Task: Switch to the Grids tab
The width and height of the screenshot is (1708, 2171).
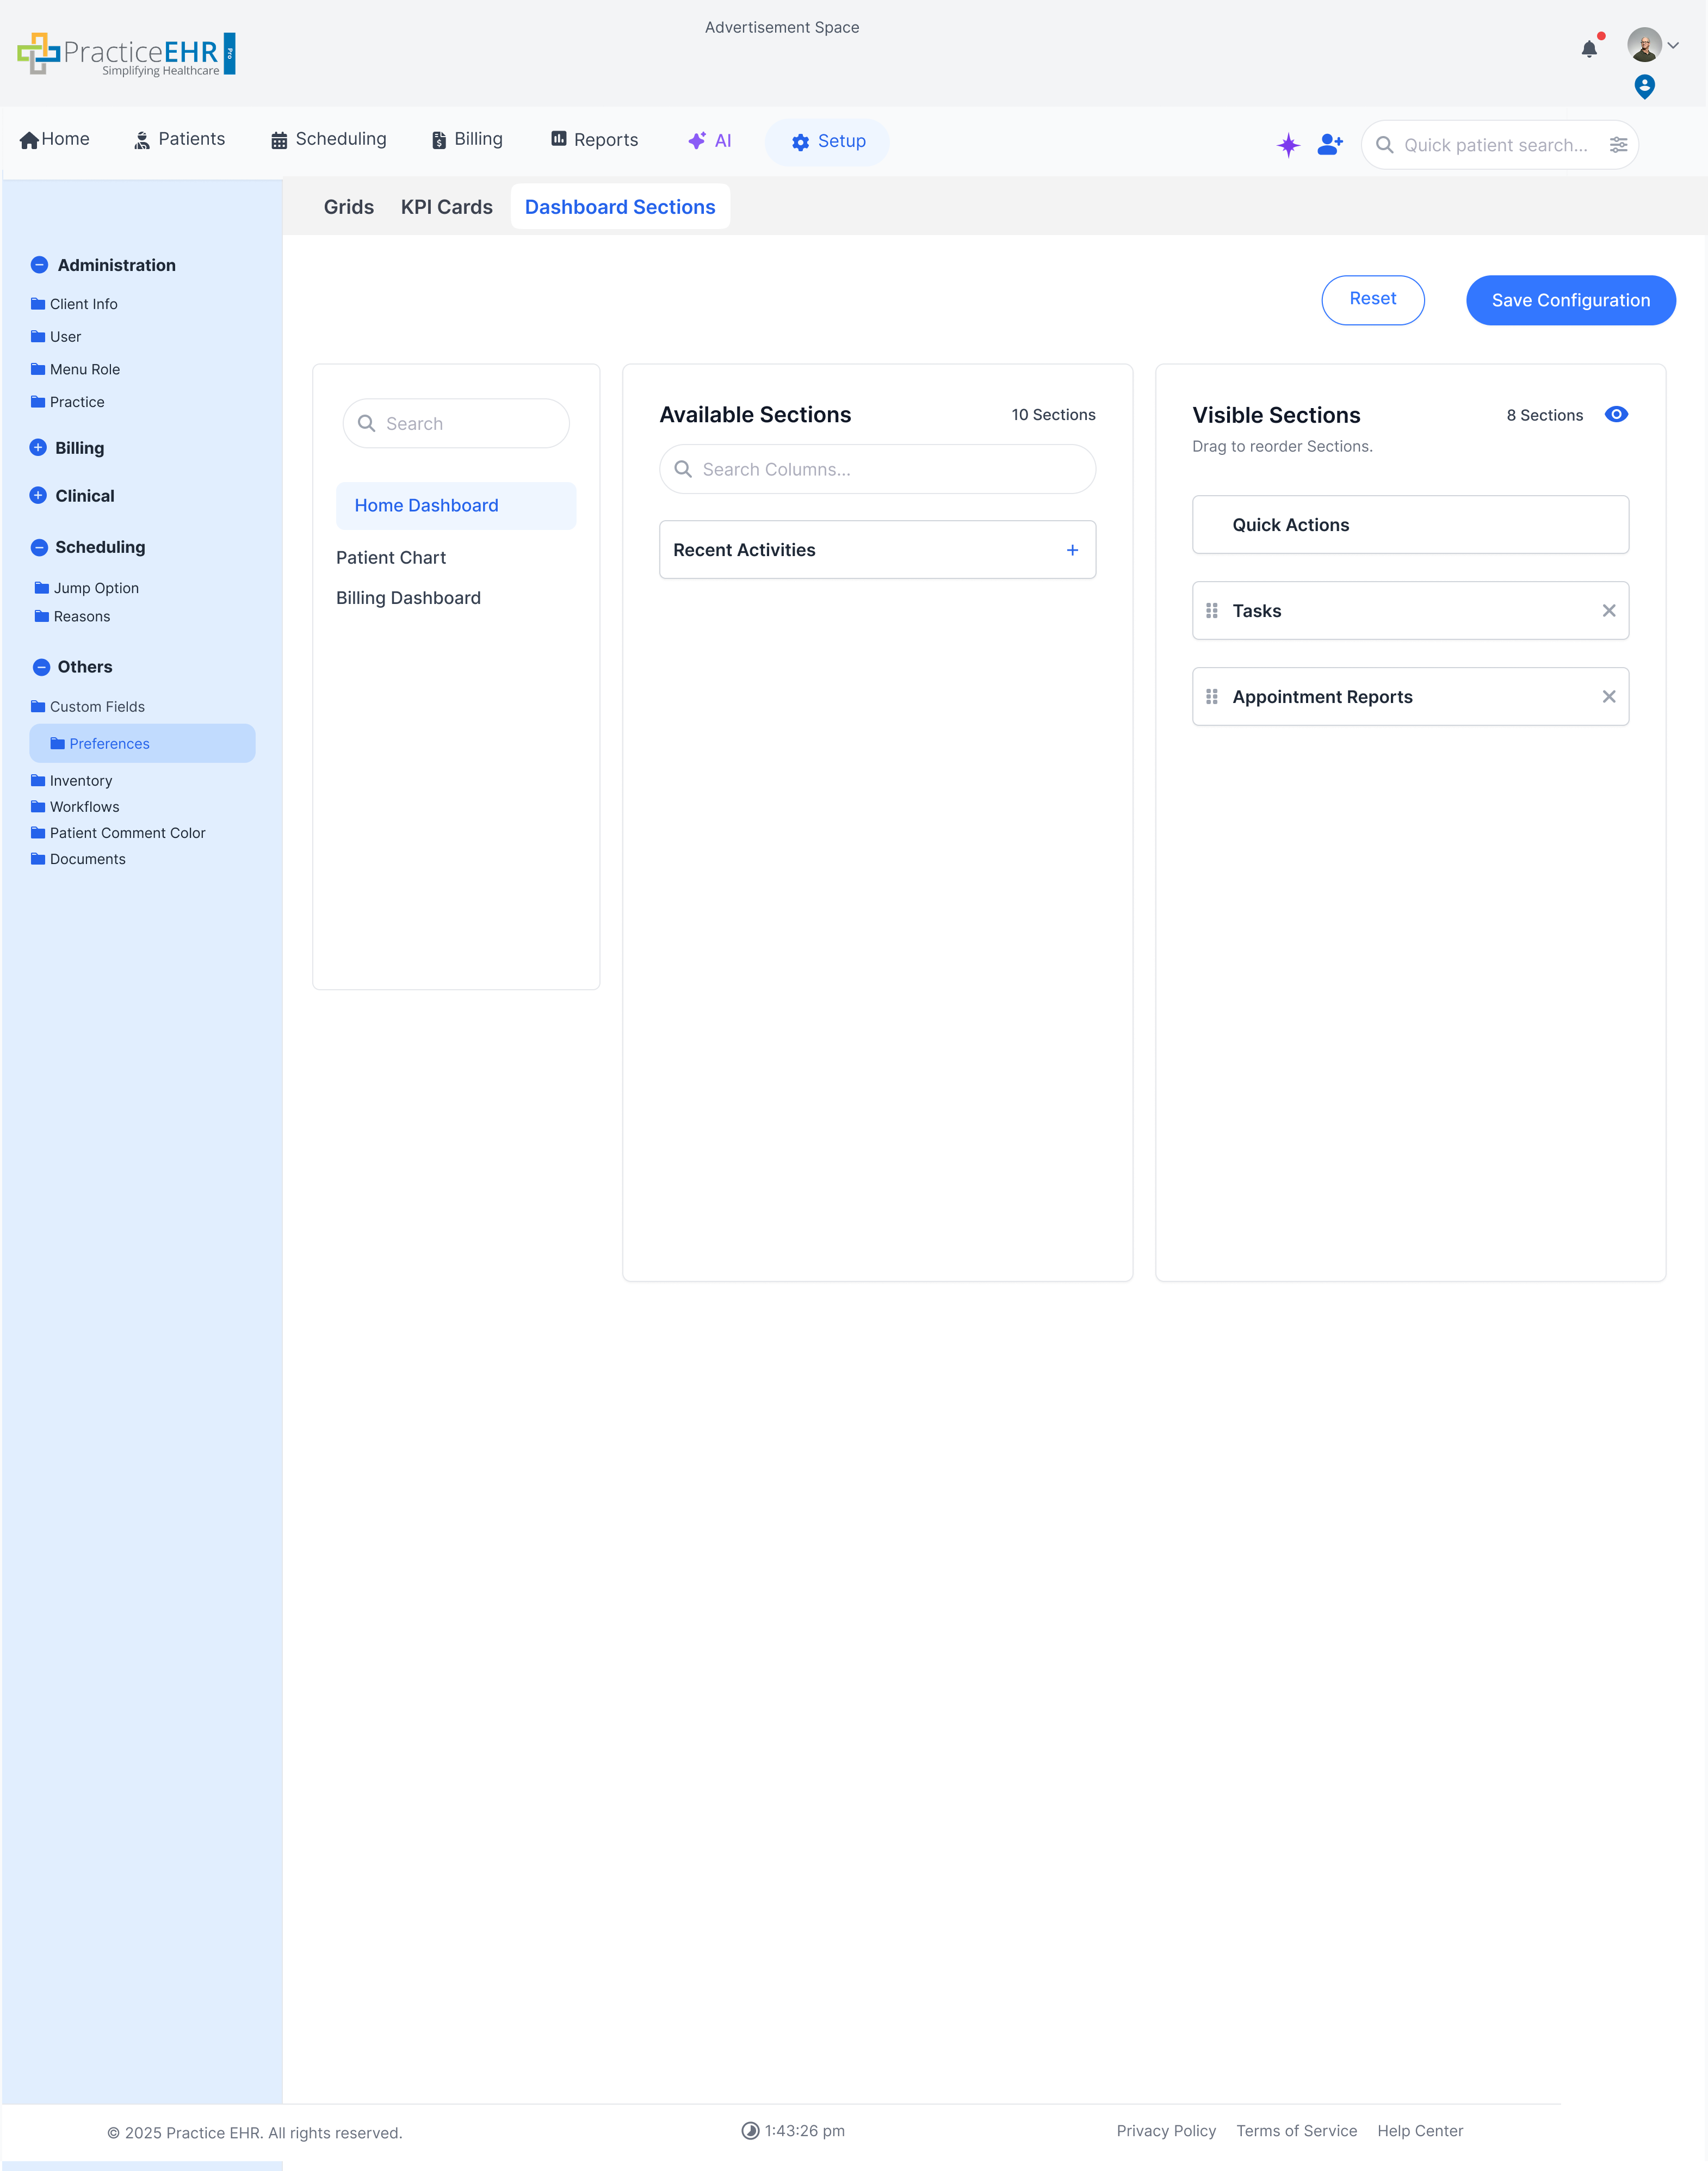Action: (348, 206)
